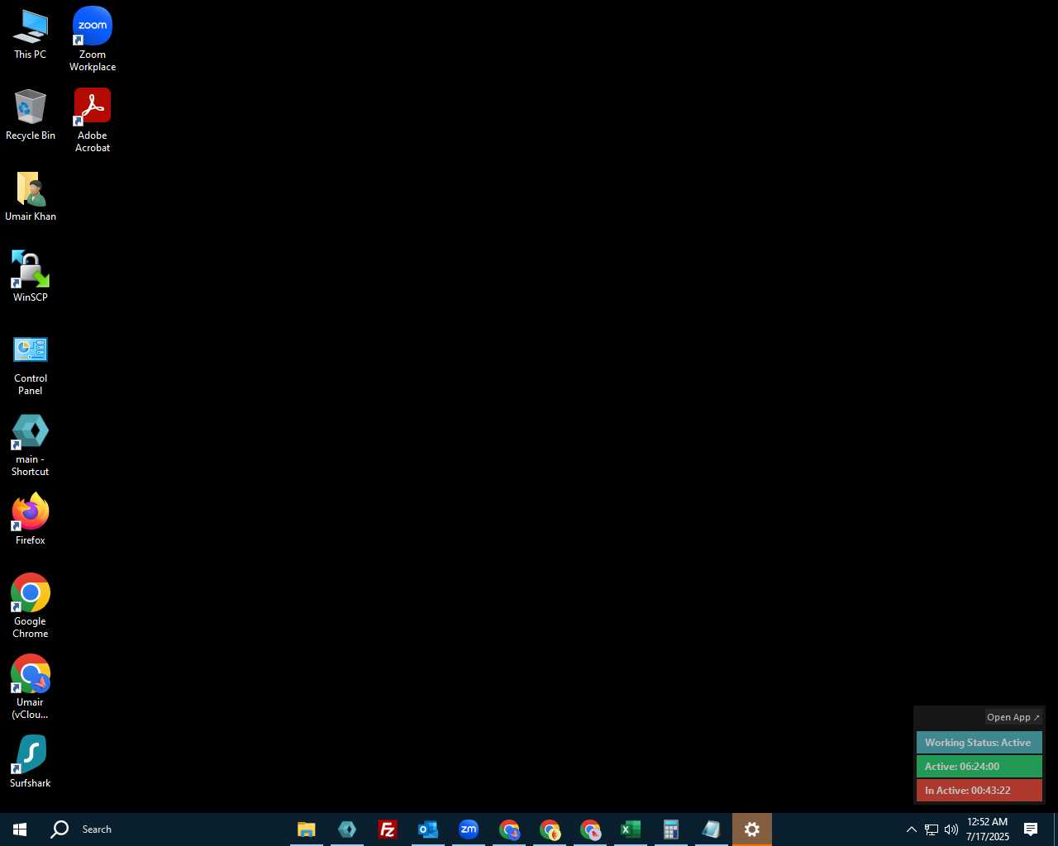Select the Umair (vClou...) Chrome profile shortcut

click(30, 687)
